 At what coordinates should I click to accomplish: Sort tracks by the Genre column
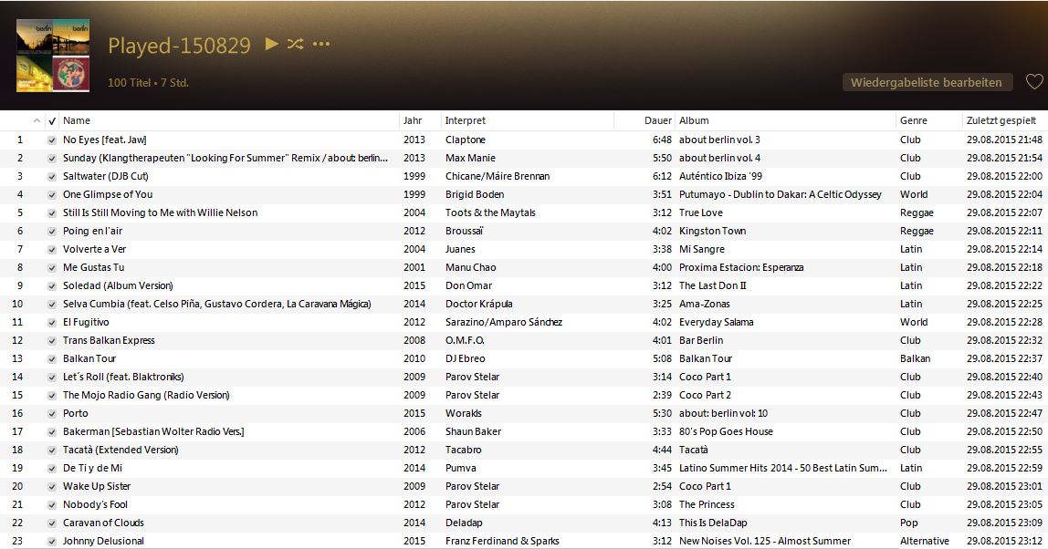tap(913, 120)
